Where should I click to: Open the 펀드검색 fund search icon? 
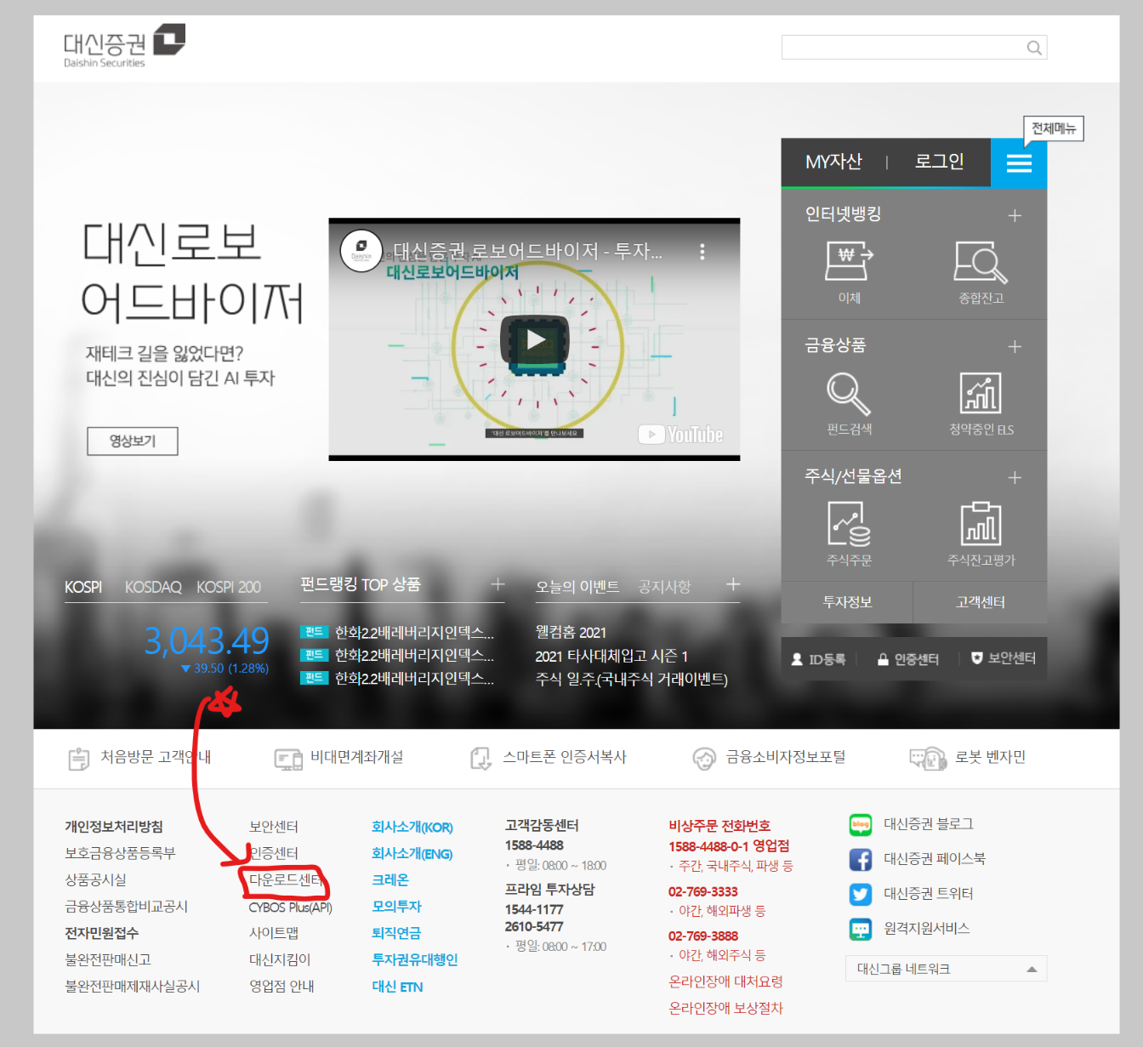pos(849,393)
